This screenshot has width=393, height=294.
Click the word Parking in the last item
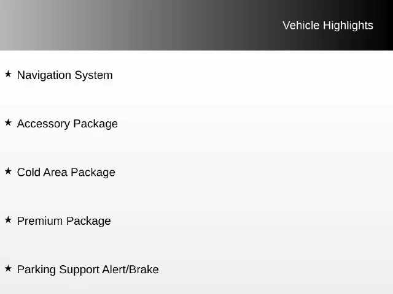(x=37, y=269)
